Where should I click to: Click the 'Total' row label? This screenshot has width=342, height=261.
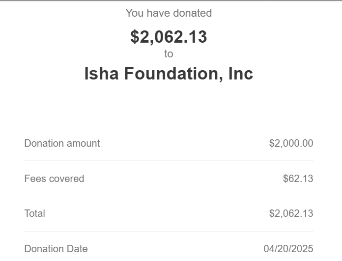35,213
